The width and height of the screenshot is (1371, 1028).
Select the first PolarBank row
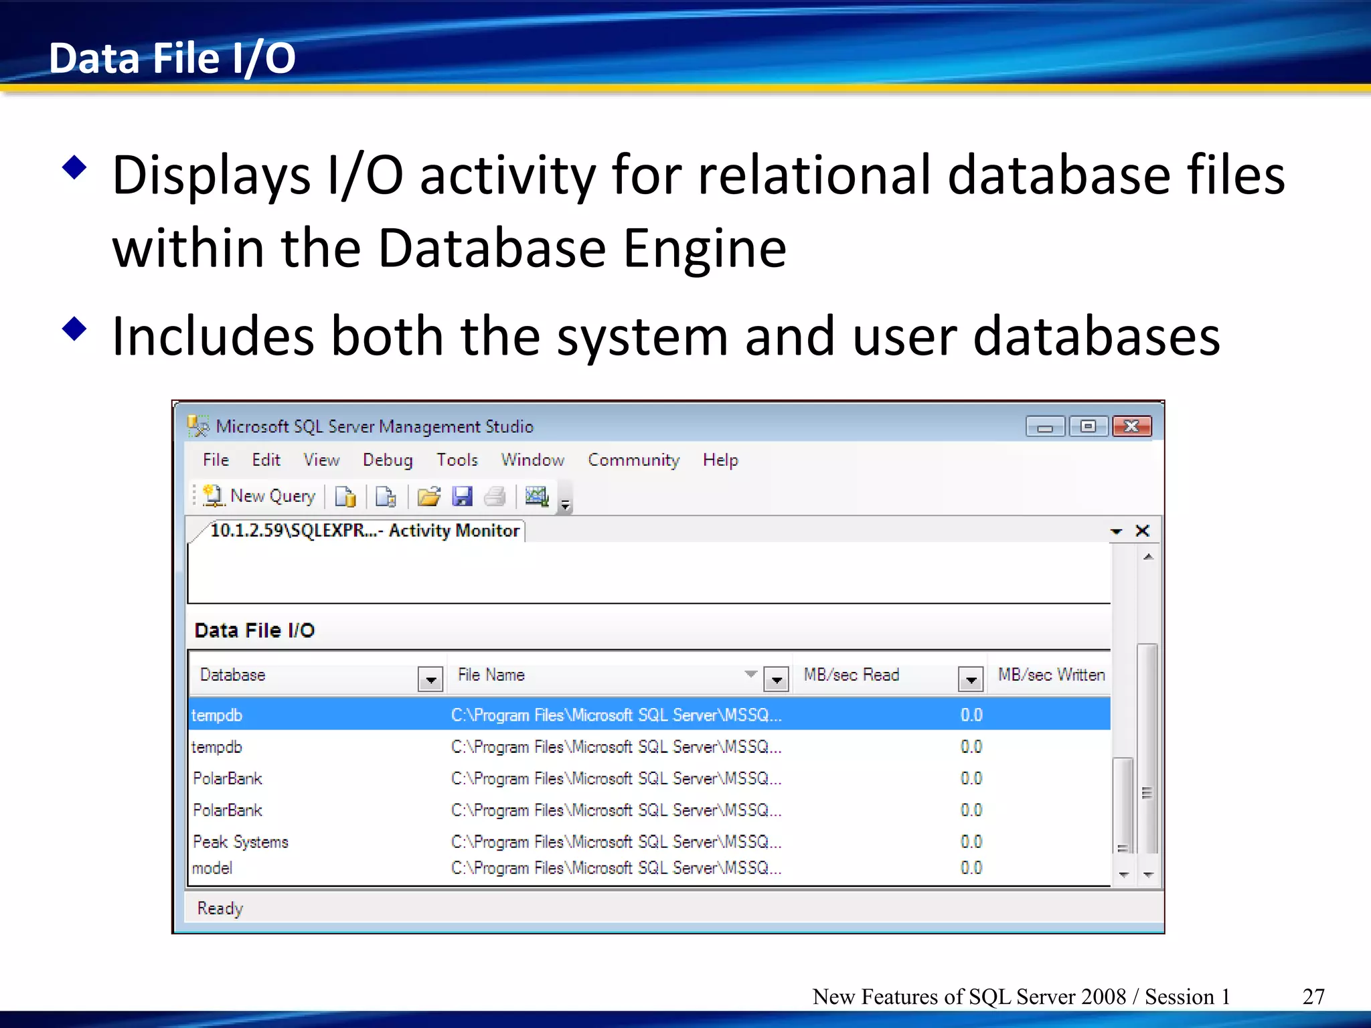click(649, 778)
